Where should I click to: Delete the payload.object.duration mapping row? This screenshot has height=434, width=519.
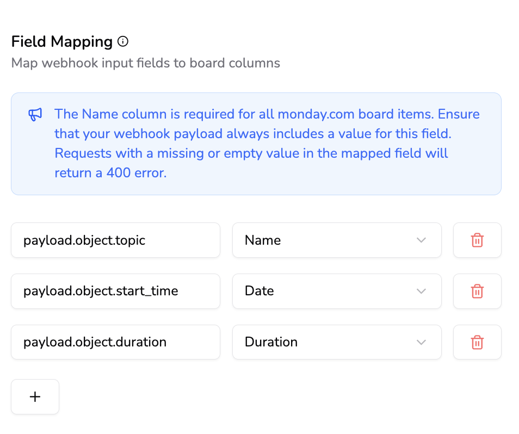tap(477, 342)
